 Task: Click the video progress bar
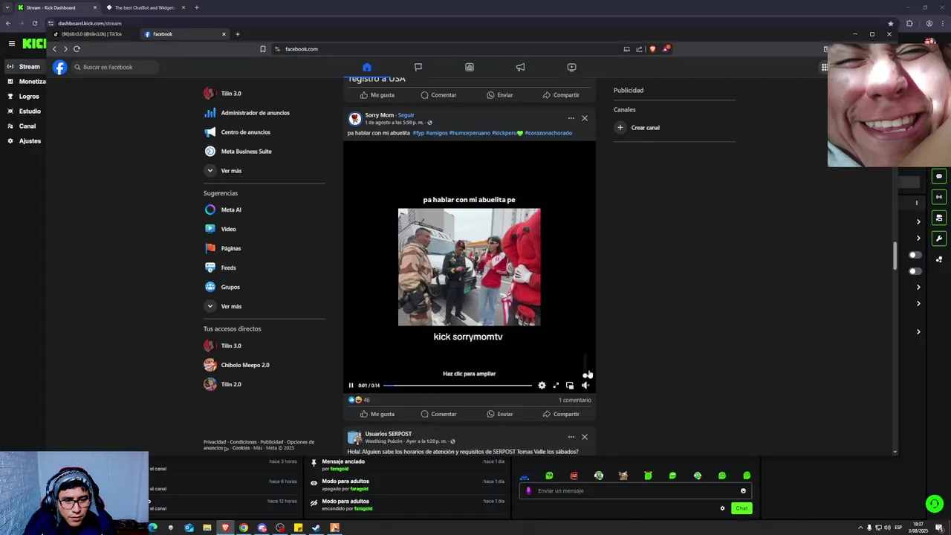(x=458, y=385)
